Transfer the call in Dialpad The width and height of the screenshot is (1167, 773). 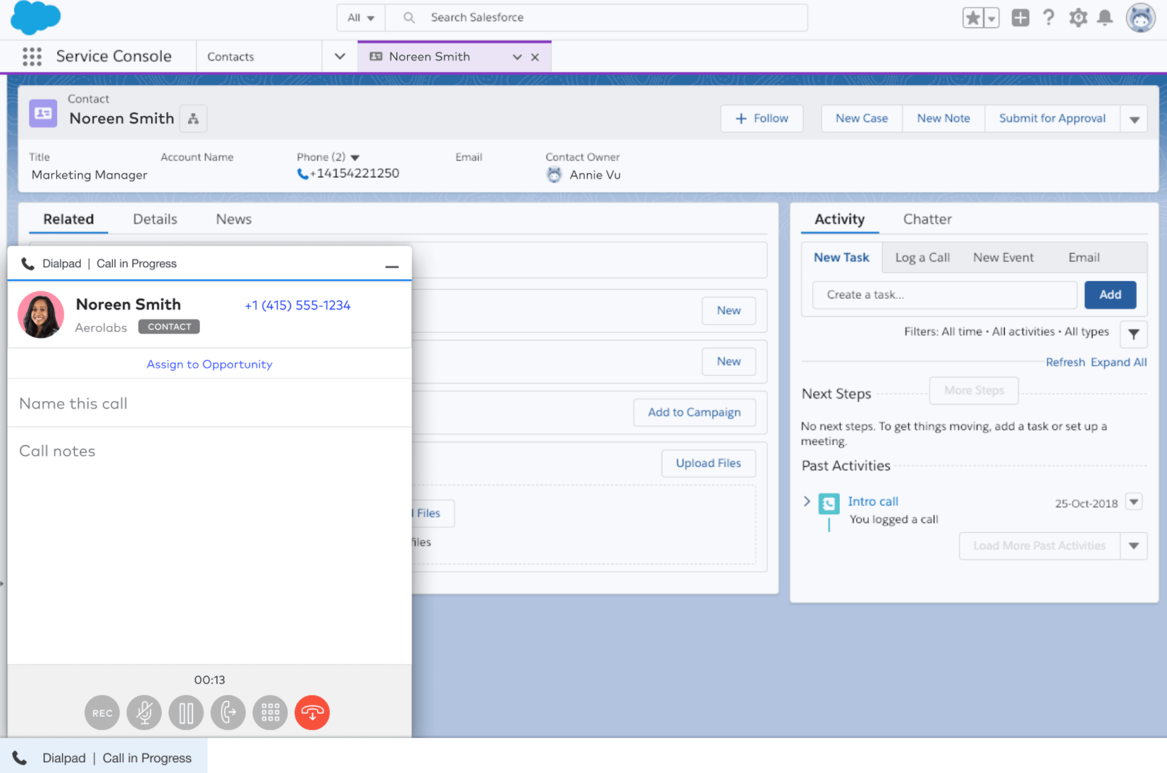tap(228, 713)
